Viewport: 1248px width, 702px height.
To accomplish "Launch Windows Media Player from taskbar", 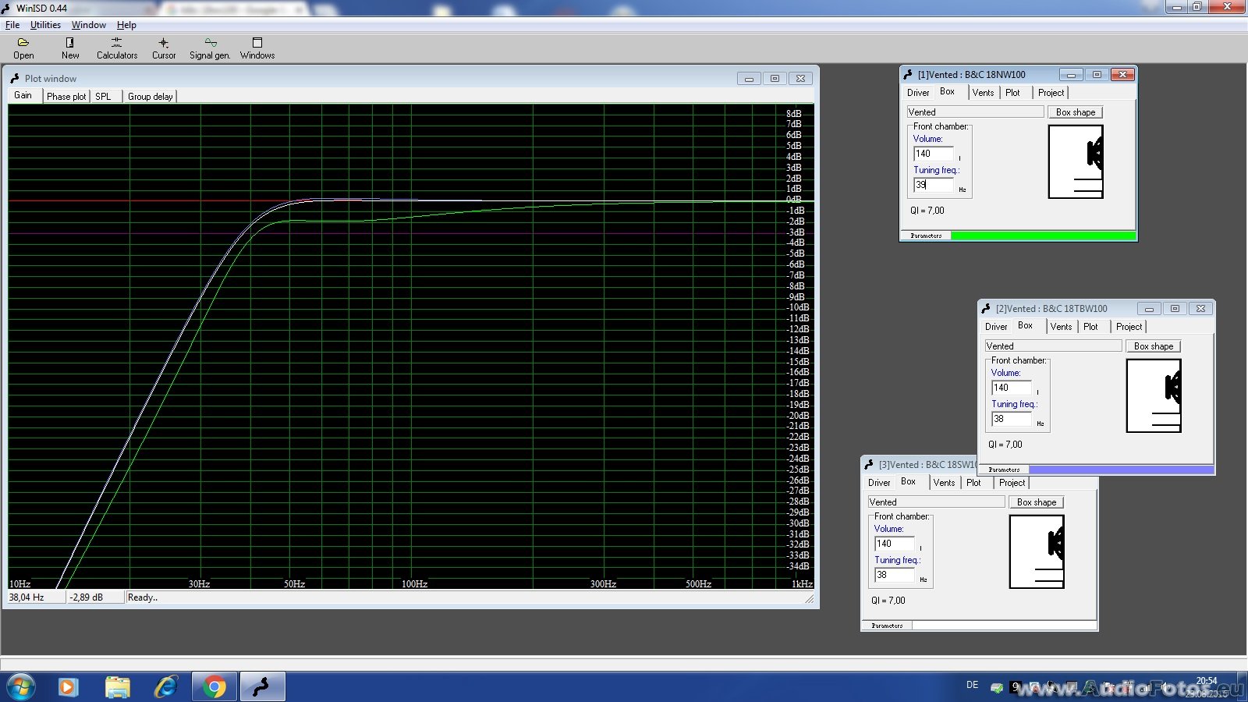I will 68,687.
